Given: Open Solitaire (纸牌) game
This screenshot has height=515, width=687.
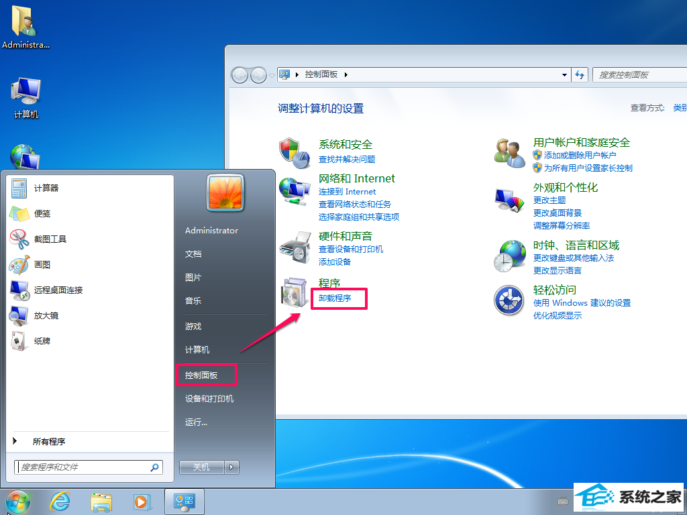Looking at the screenshot, I should [19, 341].
